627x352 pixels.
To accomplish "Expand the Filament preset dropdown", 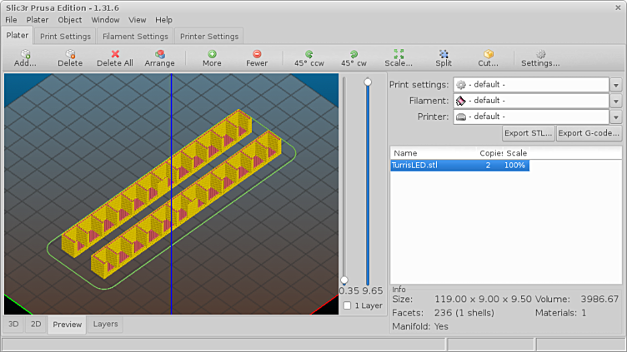I will tap(615, 101).
